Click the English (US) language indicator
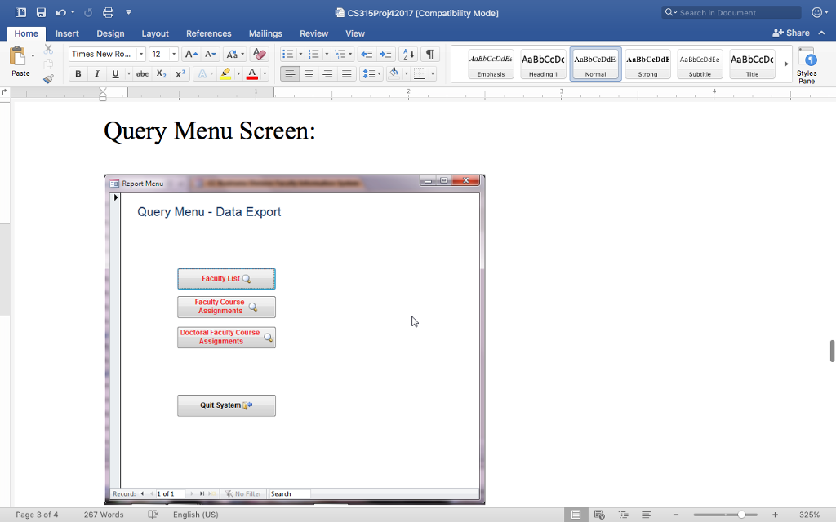836x522 pixels. coord(196,515)
